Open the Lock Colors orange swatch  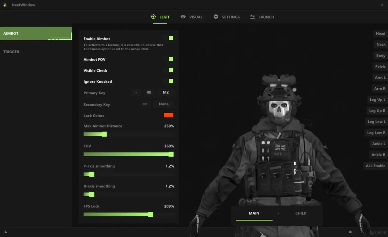tap(168, 115)
